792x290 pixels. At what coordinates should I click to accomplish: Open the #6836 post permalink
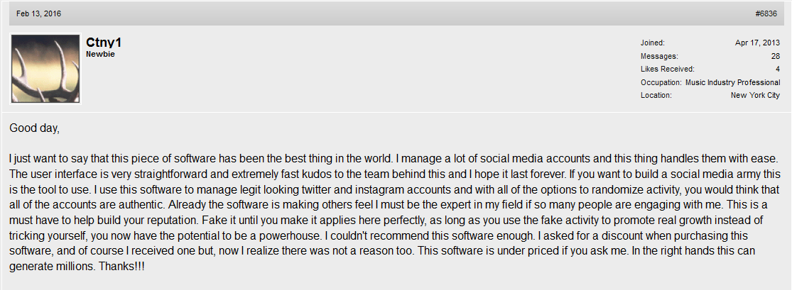pyautogui.click(x=766, y=13)
